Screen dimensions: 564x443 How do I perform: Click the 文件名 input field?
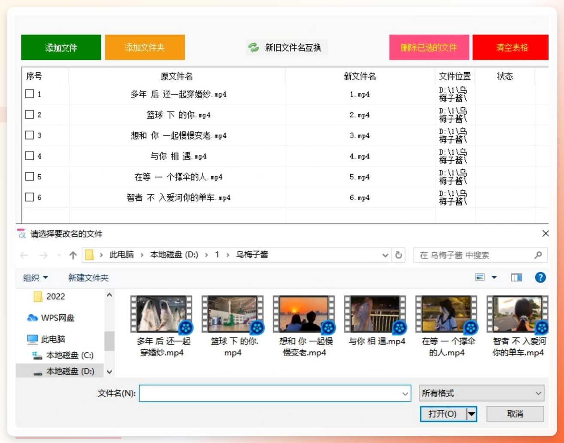[275, 394]
